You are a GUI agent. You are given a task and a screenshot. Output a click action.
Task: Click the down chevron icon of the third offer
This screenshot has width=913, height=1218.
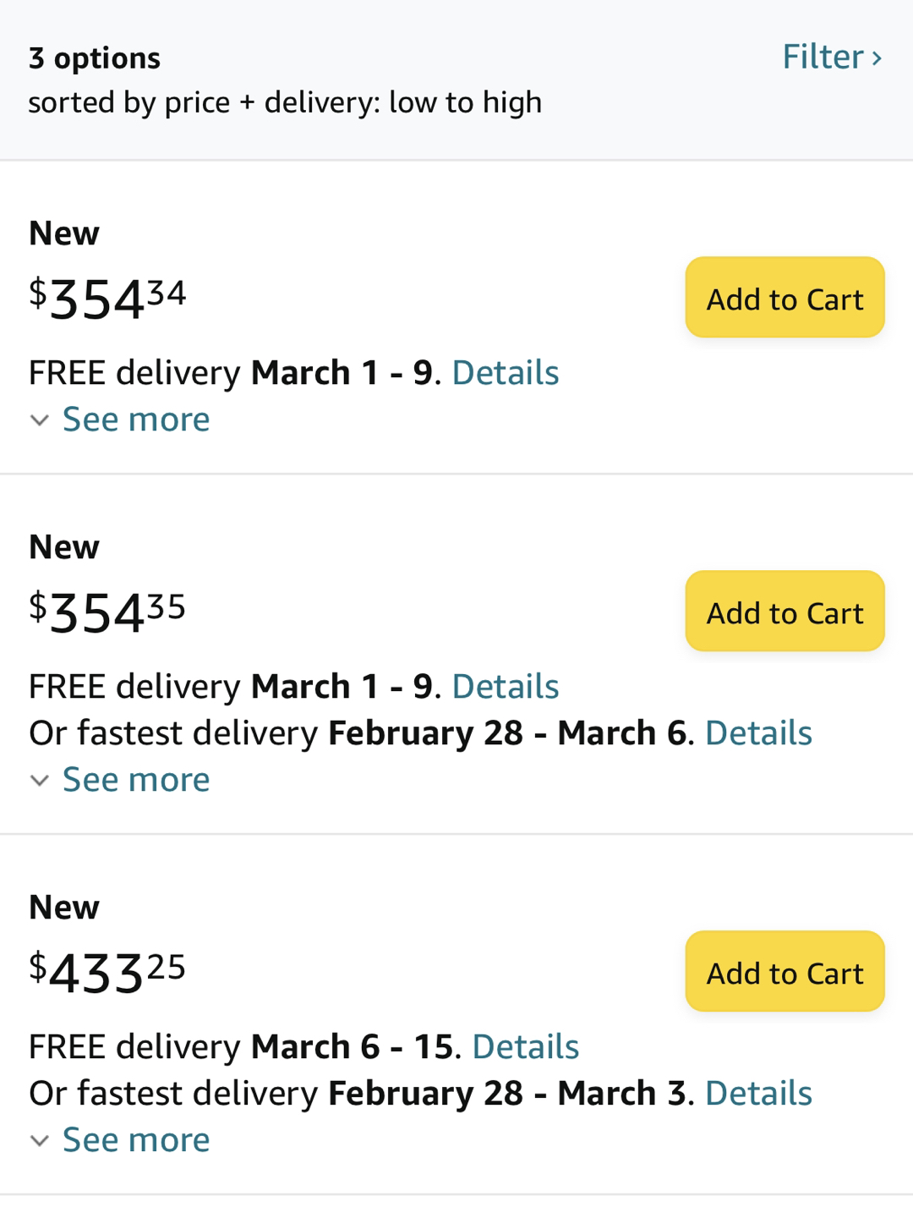[39, 1141]
